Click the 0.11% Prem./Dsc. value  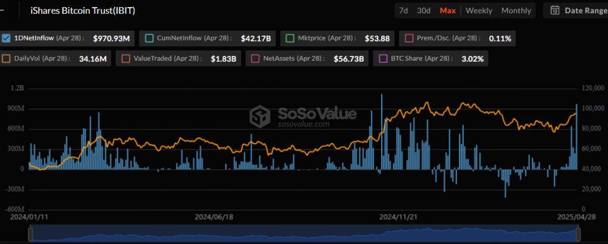tap(500, 39)
